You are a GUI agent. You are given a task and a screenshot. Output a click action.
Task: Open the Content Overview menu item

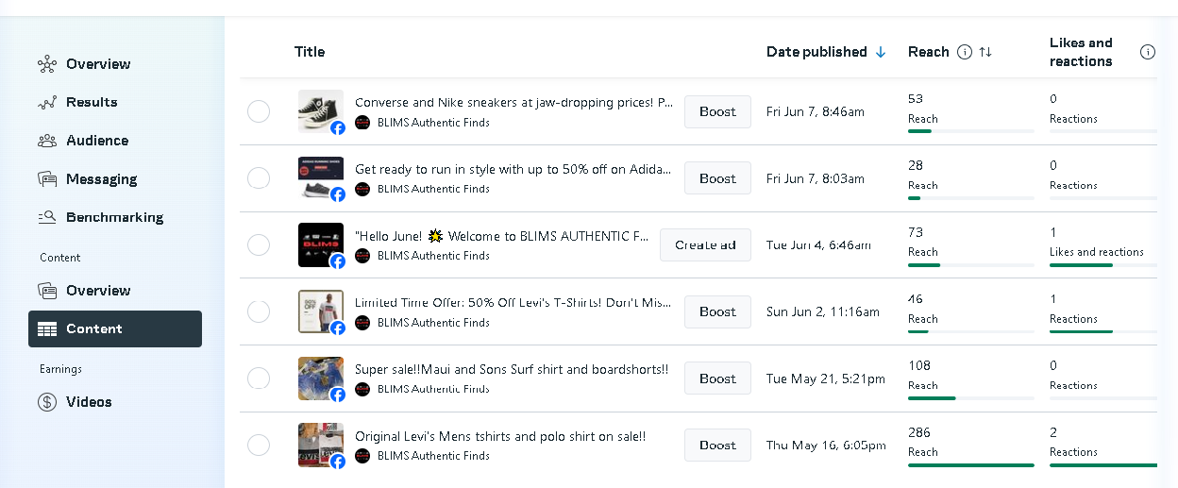coord(98,291)
